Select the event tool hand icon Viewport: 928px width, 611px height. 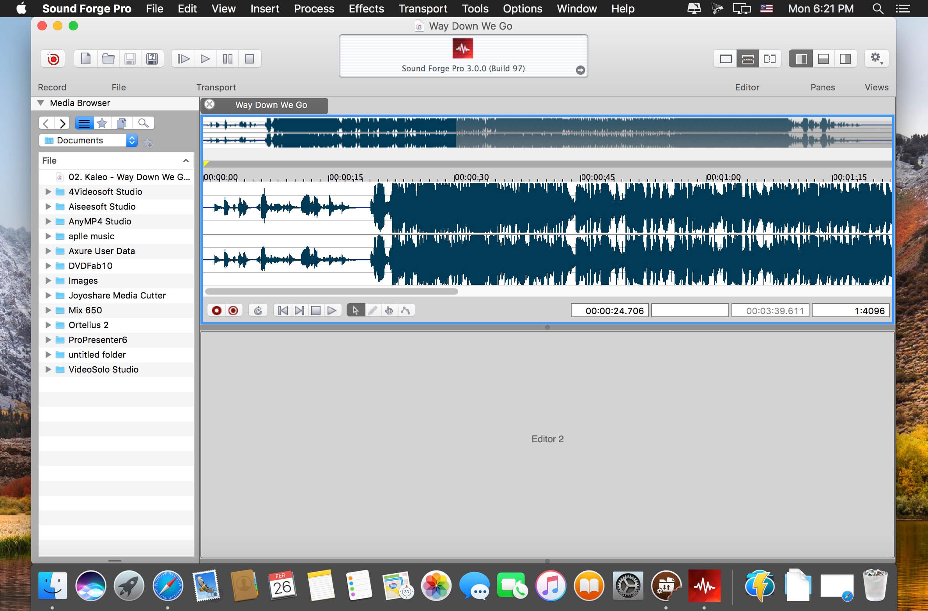(x=389, y=311)
